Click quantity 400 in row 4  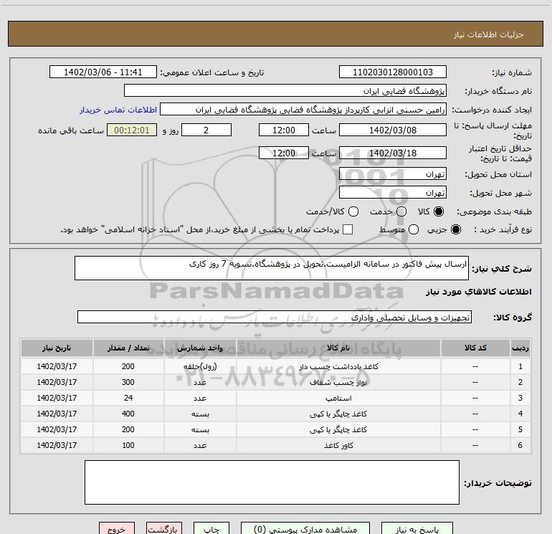click(128, 414)
